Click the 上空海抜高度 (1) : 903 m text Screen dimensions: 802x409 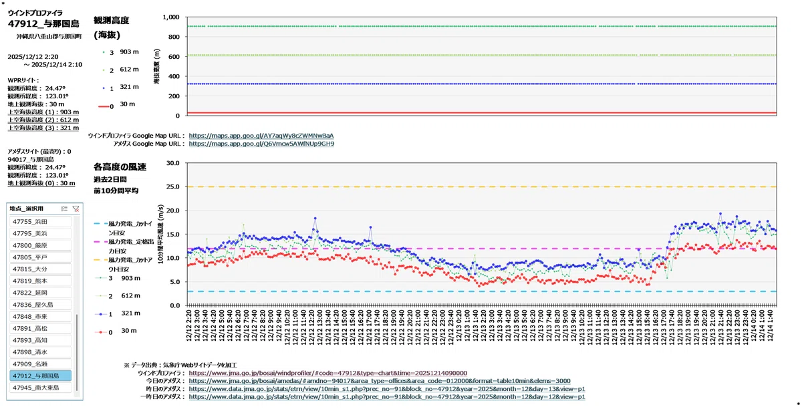43,112
